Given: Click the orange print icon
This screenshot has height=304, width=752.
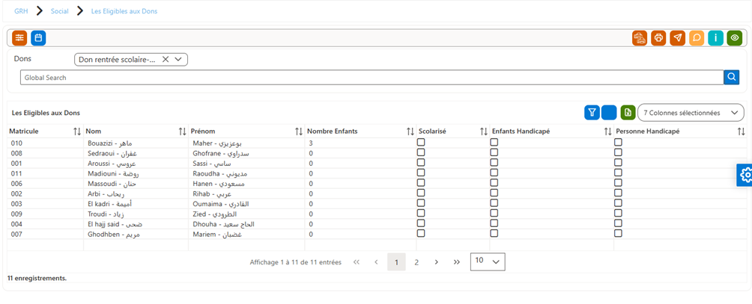Looking at the screenshot, I should [x=658, y=38].
